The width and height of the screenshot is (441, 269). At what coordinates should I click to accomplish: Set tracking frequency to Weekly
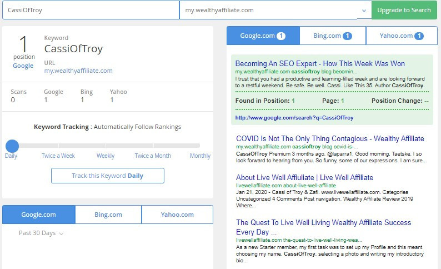point(106,156)
